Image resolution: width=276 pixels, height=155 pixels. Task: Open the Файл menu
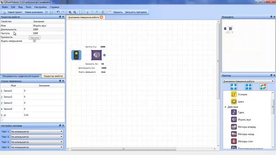5,7
